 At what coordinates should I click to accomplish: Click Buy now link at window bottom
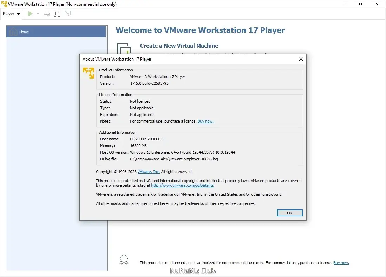(x=341, y=263)
